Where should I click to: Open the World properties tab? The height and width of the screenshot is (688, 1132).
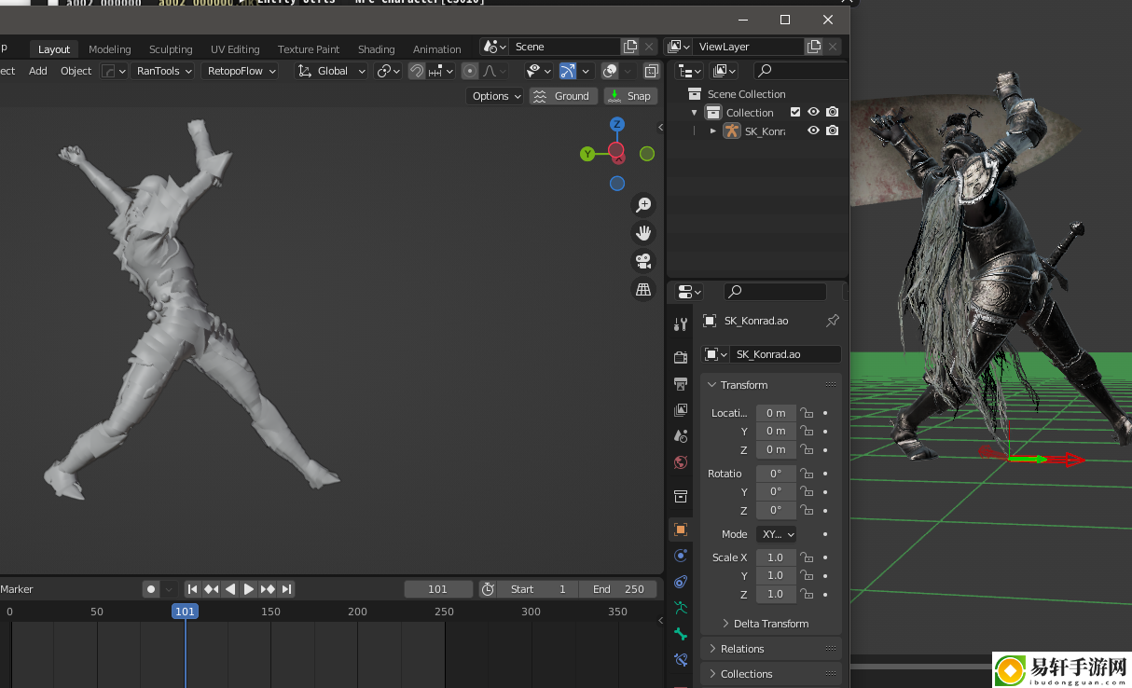click(681, 462)
